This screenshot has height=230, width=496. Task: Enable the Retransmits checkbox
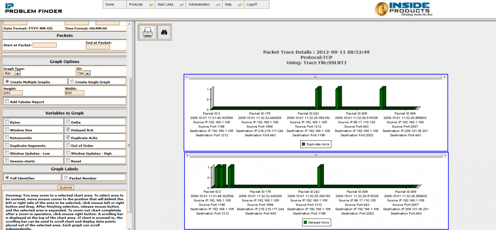tap(7, 138)
